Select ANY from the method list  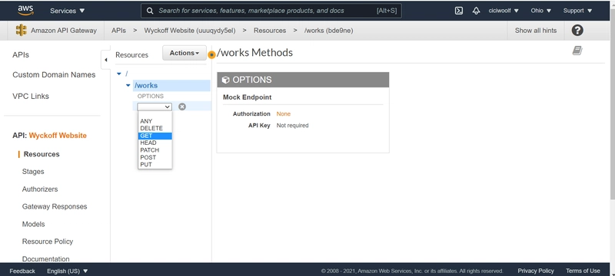155,121
